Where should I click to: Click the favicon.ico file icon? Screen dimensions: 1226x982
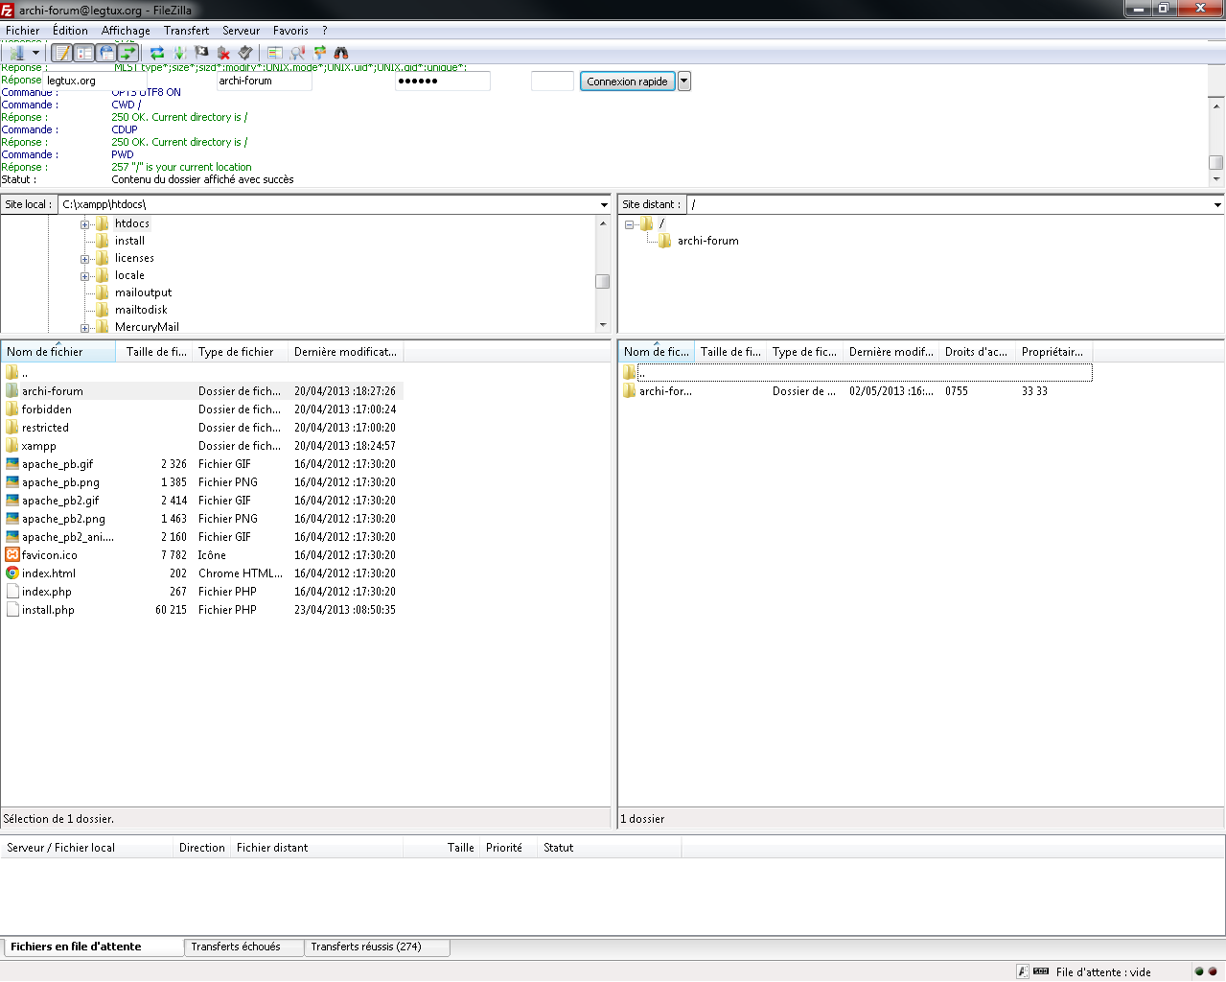click(x=12, y=554)
